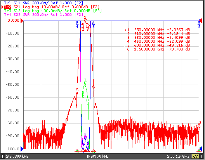Click the red reference level arrow at 0.000
Screen dimensions: 205x160
point(22,21)
